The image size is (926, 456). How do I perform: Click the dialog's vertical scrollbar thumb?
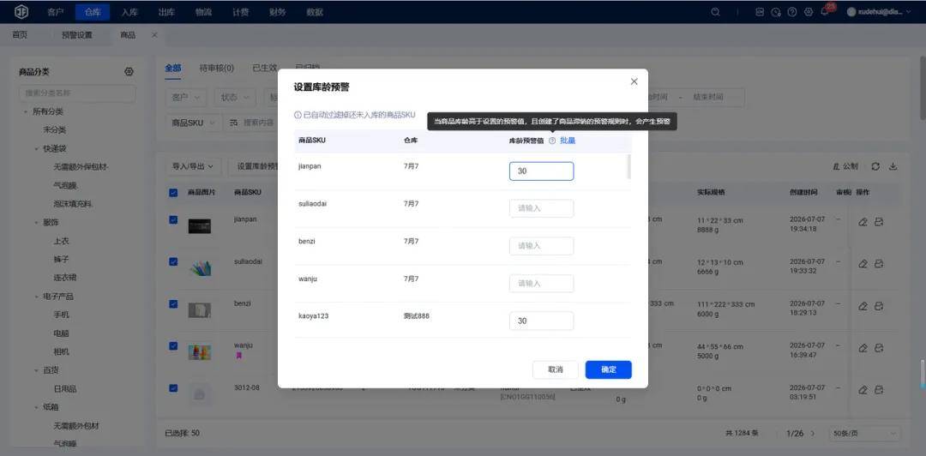point(628,166)
